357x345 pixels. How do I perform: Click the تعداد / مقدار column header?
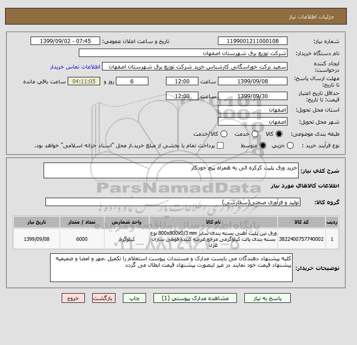click(82, 222)
